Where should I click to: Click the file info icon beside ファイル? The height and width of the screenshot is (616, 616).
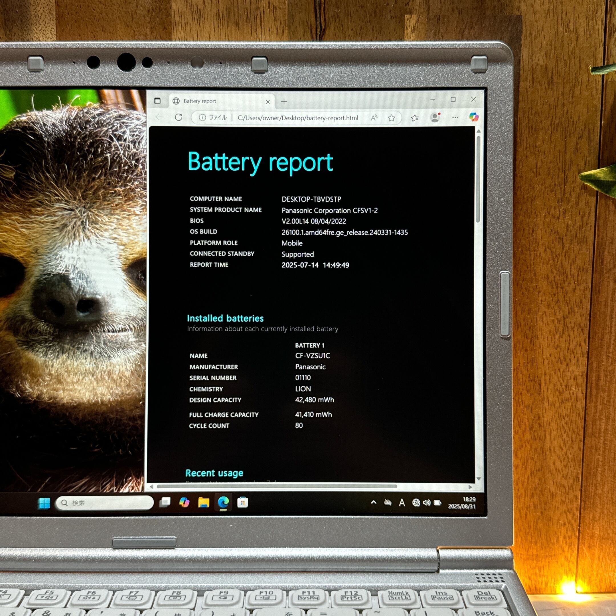pyautogui.click(x=202, y=118)
